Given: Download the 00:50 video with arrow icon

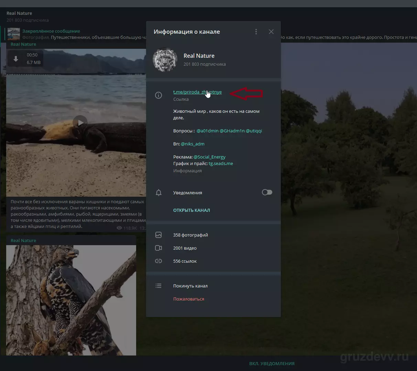Looking at the screenshot, I should (x=16, y=59).
